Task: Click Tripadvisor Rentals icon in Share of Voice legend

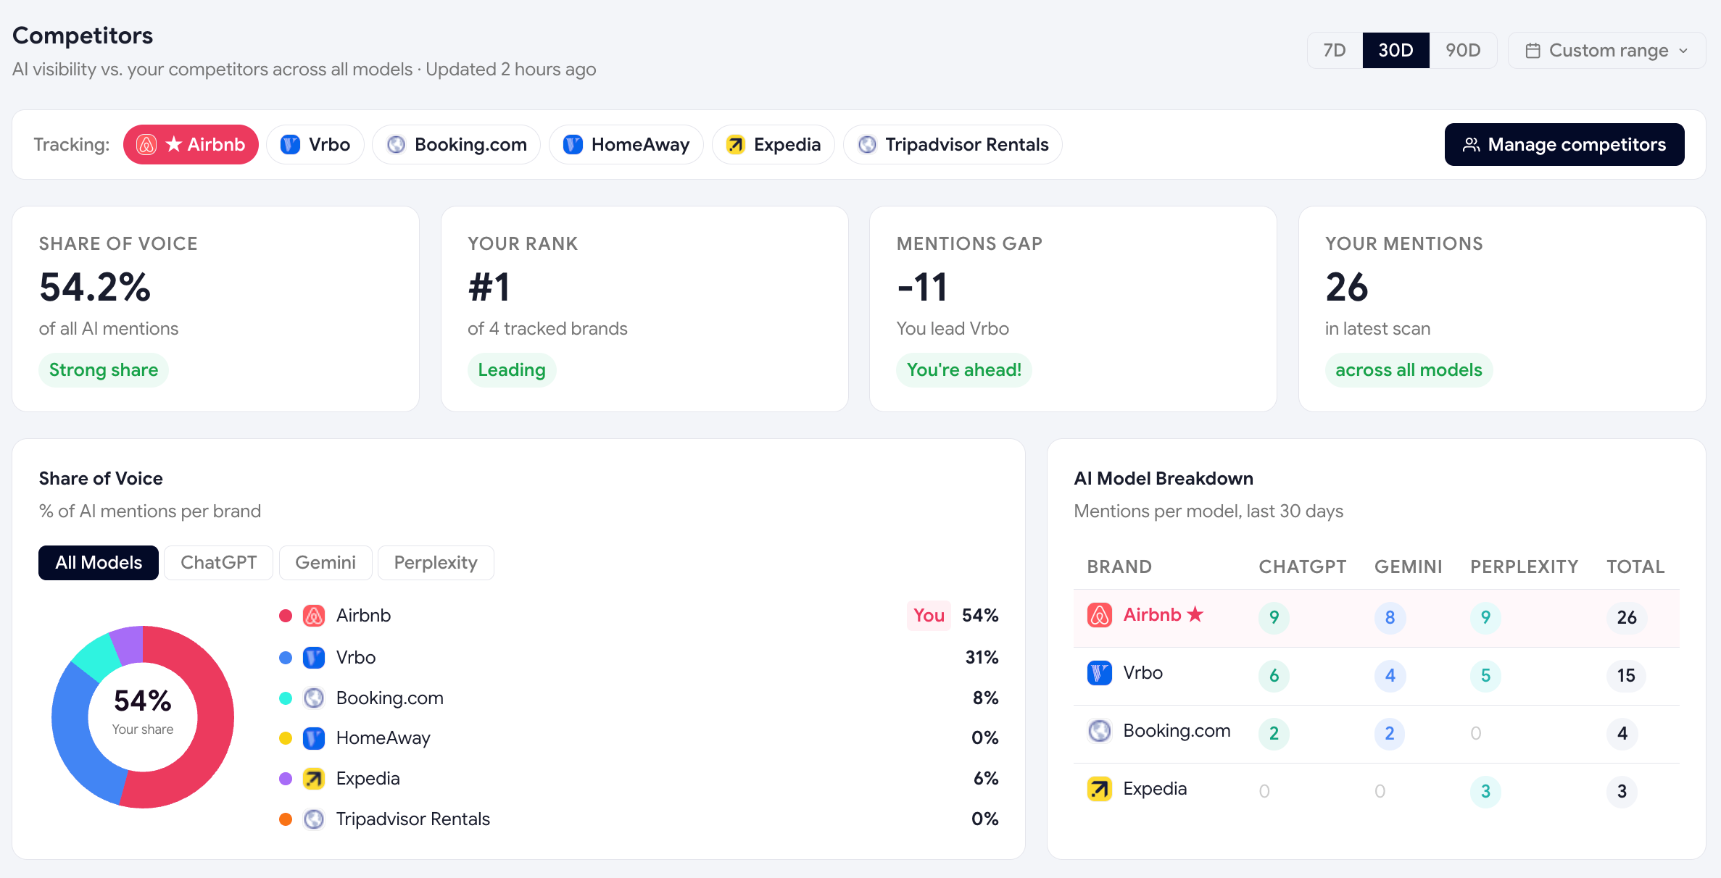Action: click(314, 819)
